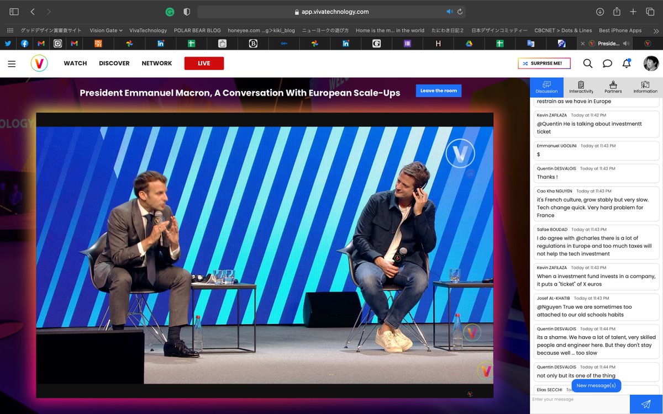This screenshot has height=414, width=663.
Task: Open the WATCH menu
Action: click(75, 63)
